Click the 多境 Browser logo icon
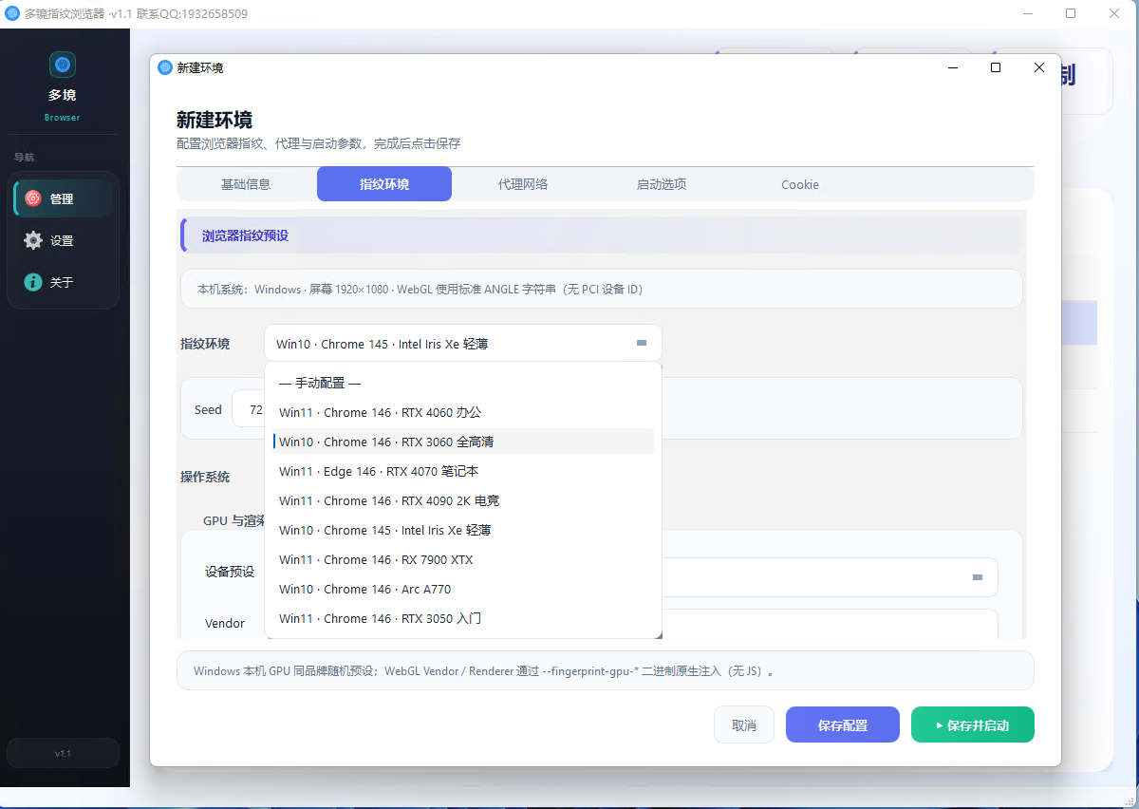1139x809 pixels. pos(63,65)
